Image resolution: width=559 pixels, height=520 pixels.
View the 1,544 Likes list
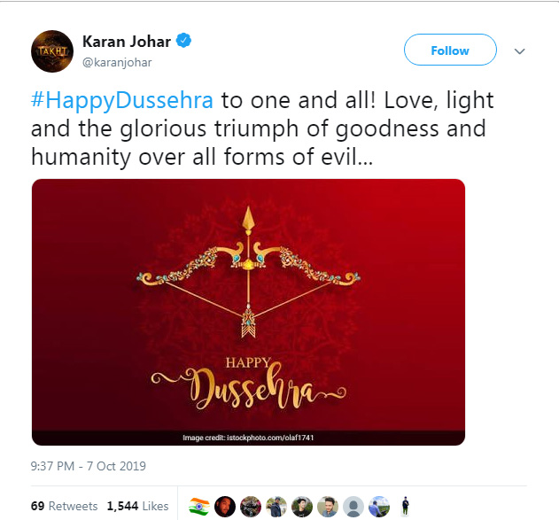point(137,506)
